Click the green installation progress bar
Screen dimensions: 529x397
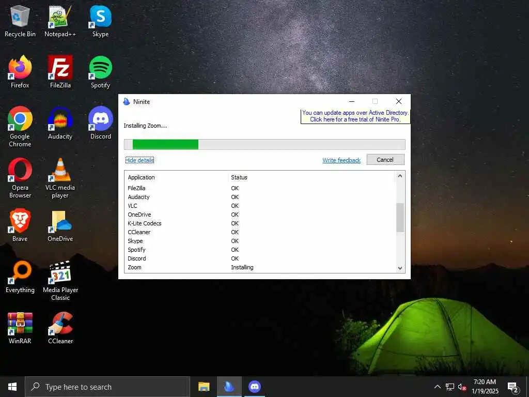(165, 144)
